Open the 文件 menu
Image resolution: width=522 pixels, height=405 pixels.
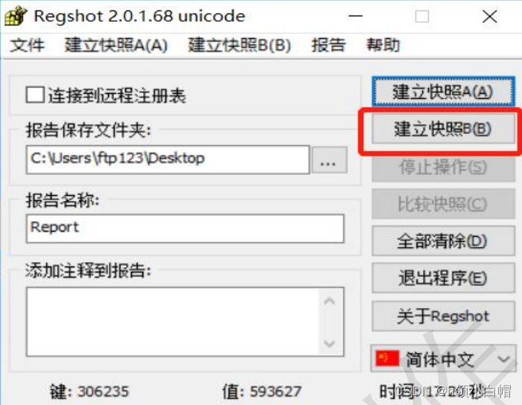(28, 45)
